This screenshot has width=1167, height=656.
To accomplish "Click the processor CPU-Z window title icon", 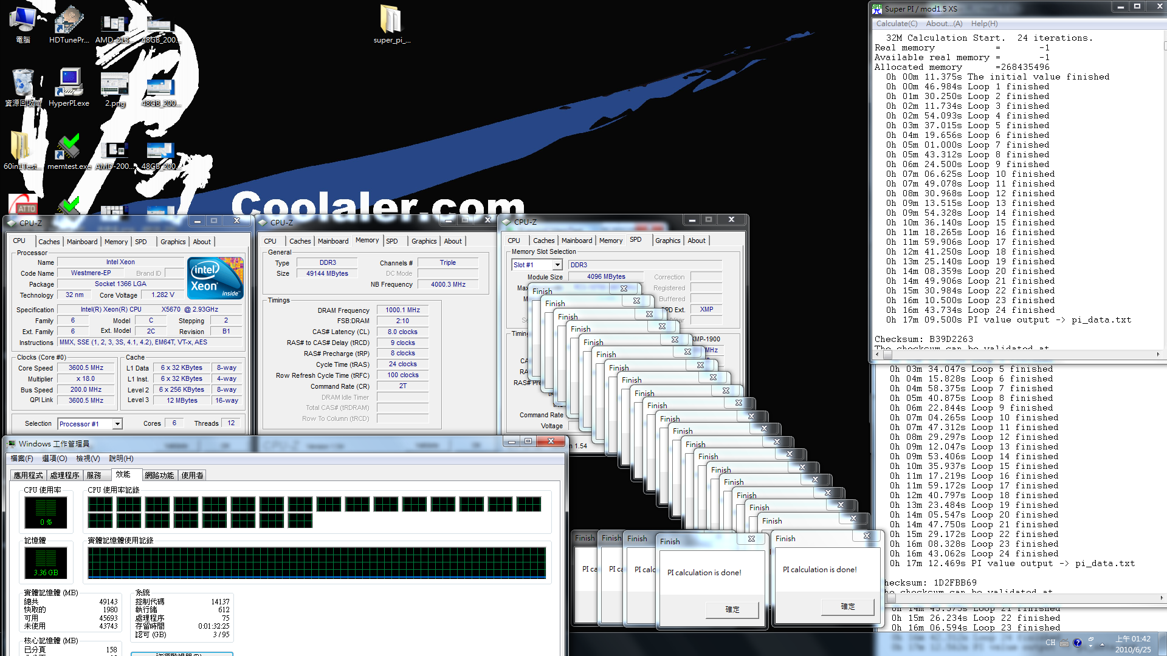I will click(12, 223).
